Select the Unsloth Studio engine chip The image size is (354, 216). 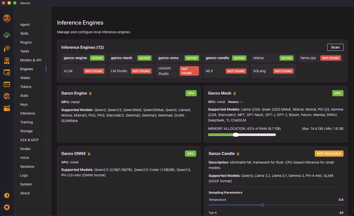pos(179,71)
